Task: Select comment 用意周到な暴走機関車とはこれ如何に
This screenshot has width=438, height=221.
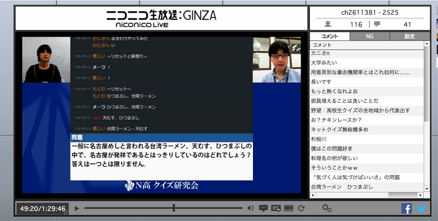Action: tap(367, 72)
